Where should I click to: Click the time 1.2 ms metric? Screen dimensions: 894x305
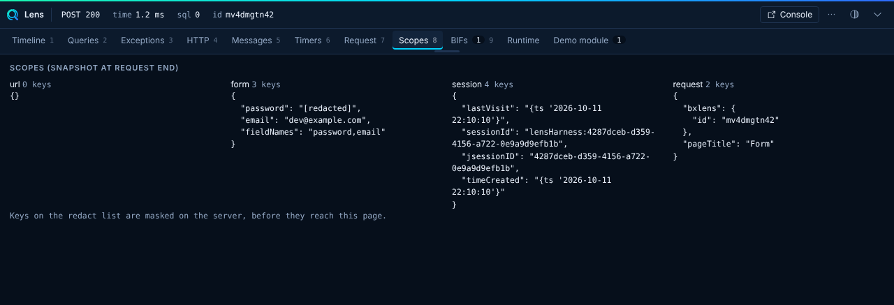tap(138, 15)
